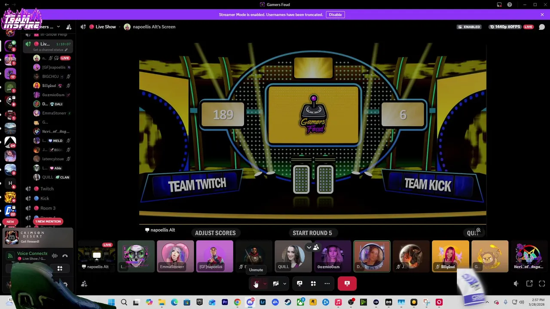Open more options three-dot menu

click(x=327, y=283)
